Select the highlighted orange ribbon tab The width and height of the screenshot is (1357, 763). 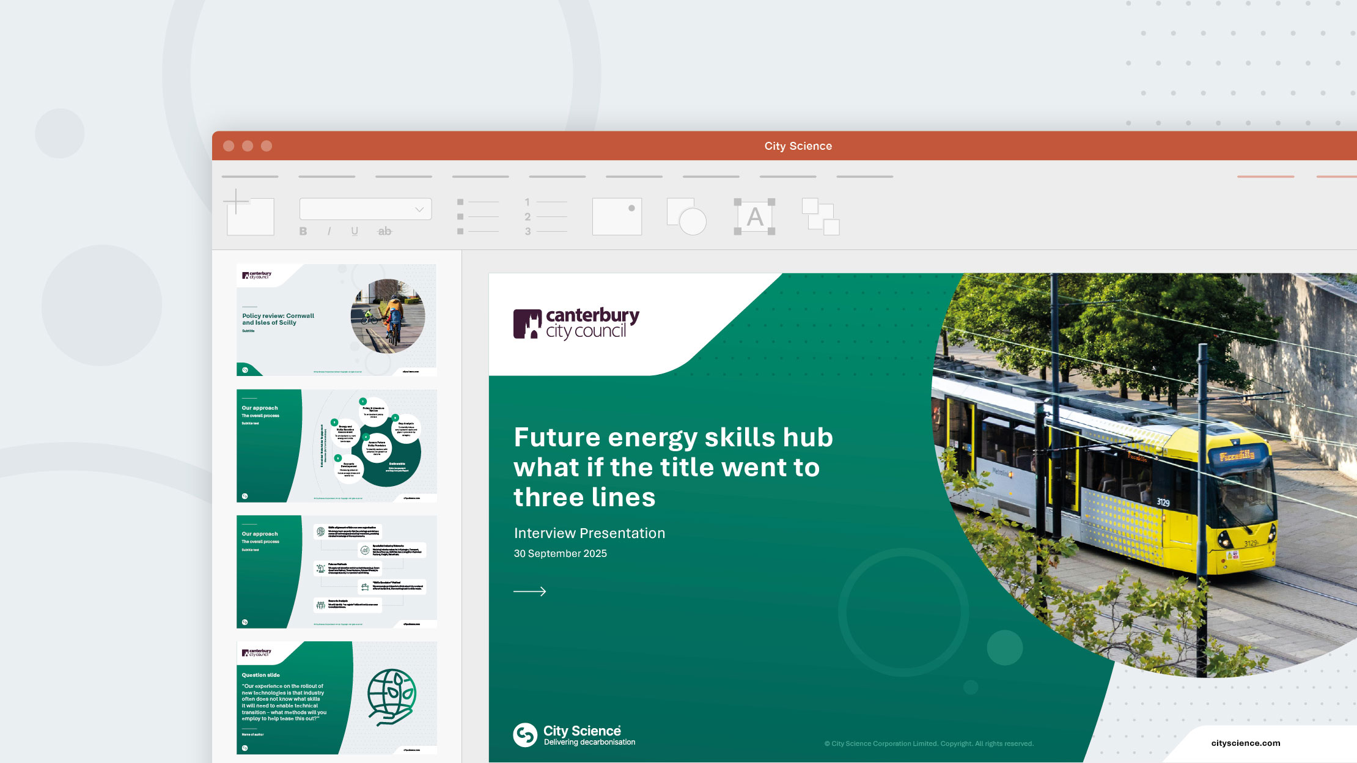1265,177
